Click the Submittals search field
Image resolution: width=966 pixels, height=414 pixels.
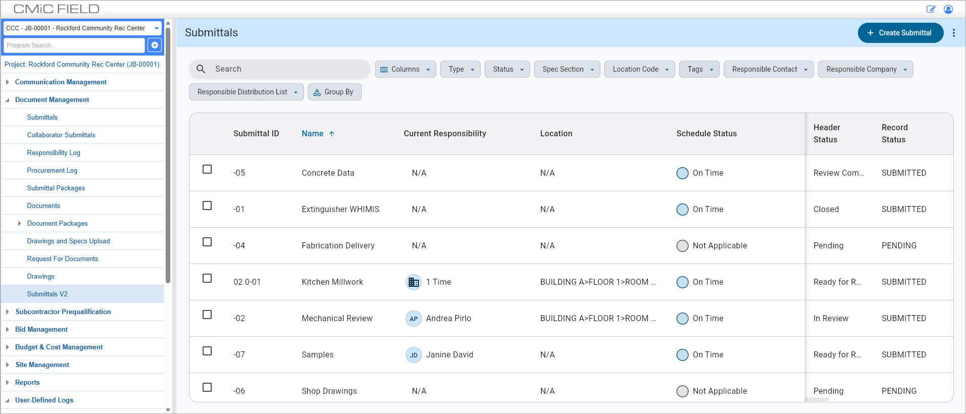(279, 69)
